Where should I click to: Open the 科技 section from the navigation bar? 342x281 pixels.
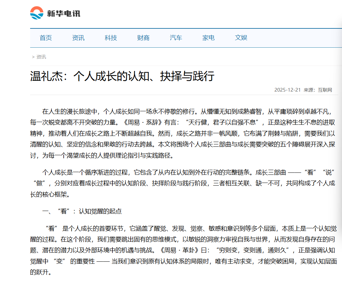tap(110, 38)
